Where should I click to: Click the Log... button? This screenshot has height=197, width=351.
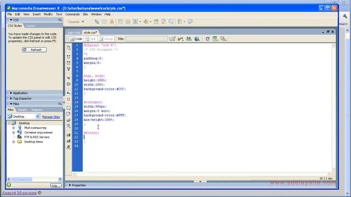(56, 186)
